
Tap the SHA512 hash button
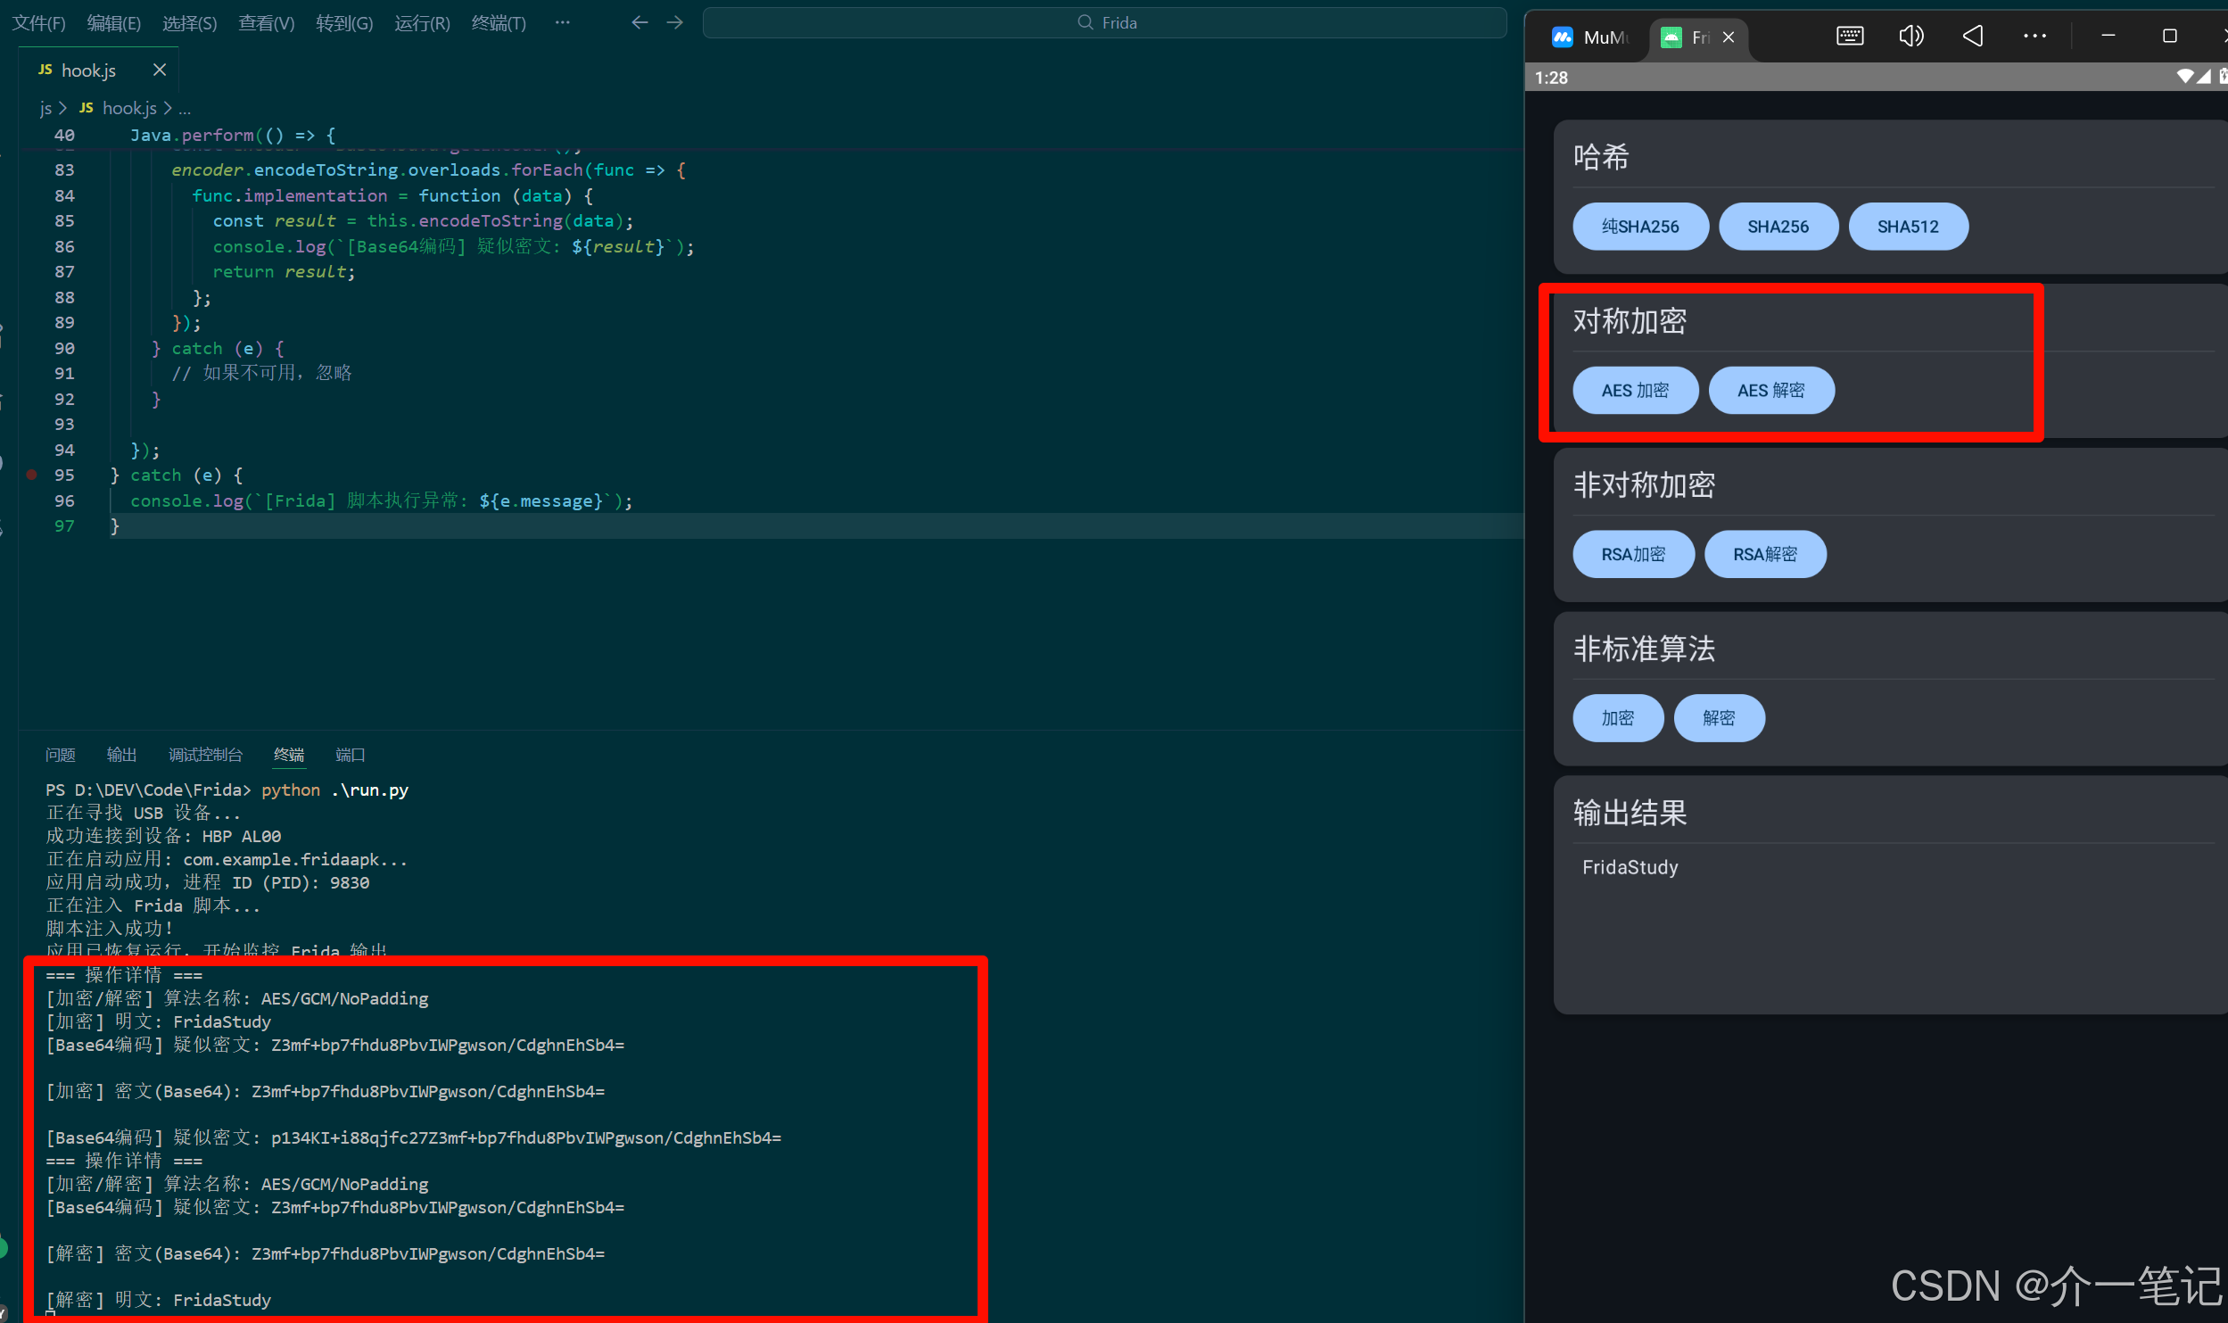tap(1908, 227)
